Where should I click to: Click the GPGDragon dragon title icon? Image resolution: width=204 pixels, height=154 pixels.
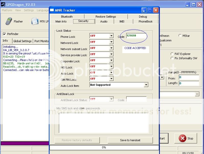[3, 5]
